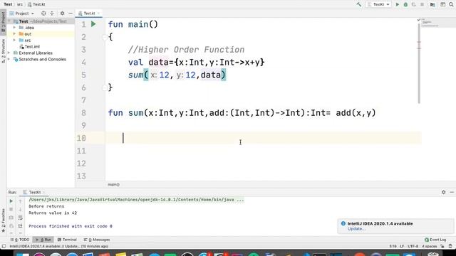Screen dimensions: 456x256
Task: Fold the main function at line 2
Action: pos(105,37)
